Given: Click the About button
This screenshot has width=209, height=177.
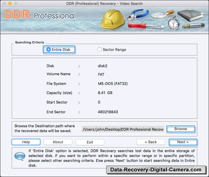Looking at the screenshot, I should click(58, 142).
